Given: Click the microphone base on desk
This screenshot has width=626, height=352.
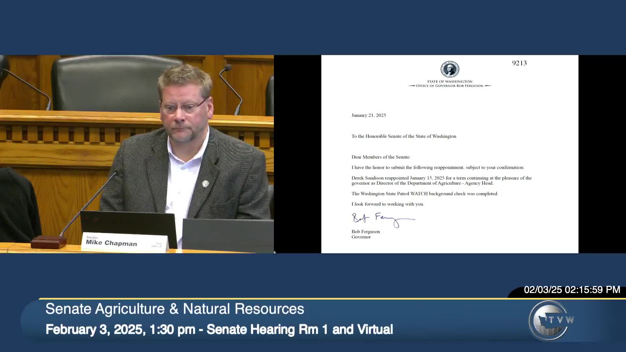Looking at the screenshot, I should pyautogui.click(x=49, y=242).
